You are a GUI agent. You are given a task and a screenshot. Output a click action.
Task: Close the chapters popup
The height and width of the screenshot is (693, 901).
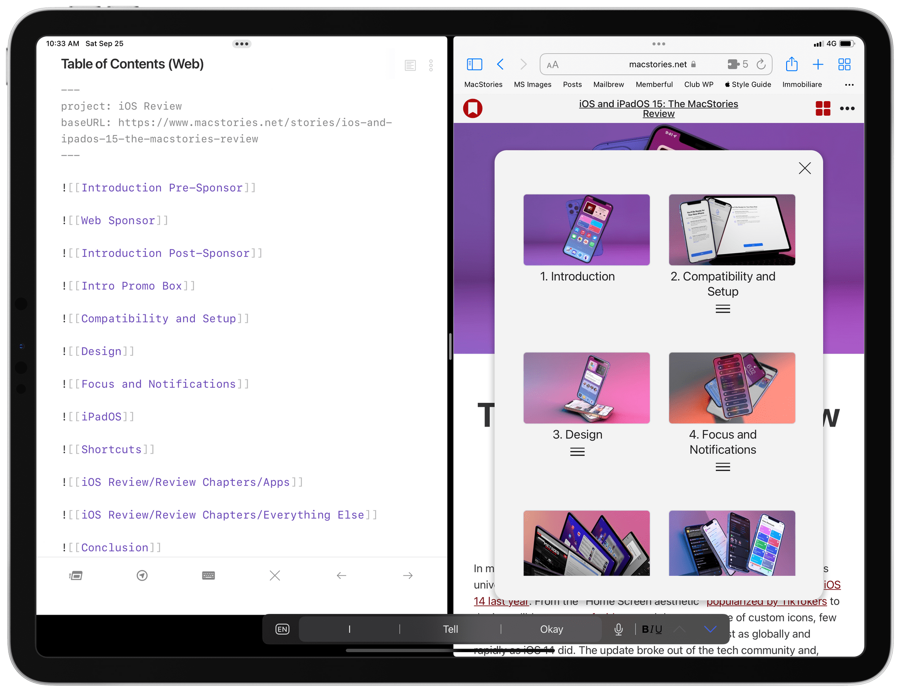[805, 168]
